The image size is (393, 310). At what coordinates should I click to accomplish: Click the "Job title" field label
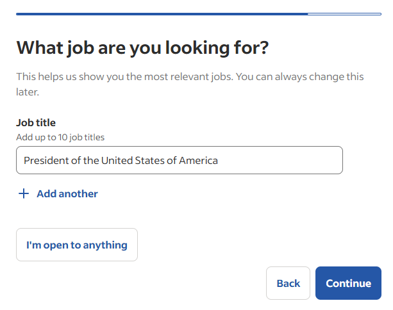pos(36,122)
